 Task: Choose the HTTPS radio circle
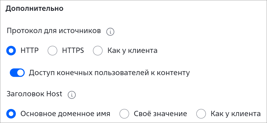pos(53,51)
